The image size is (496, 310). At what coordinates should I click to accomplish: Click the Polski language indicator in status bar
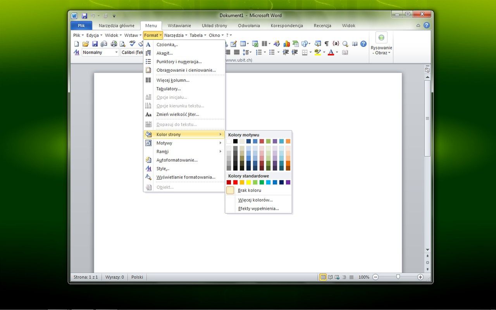[137, 277]
